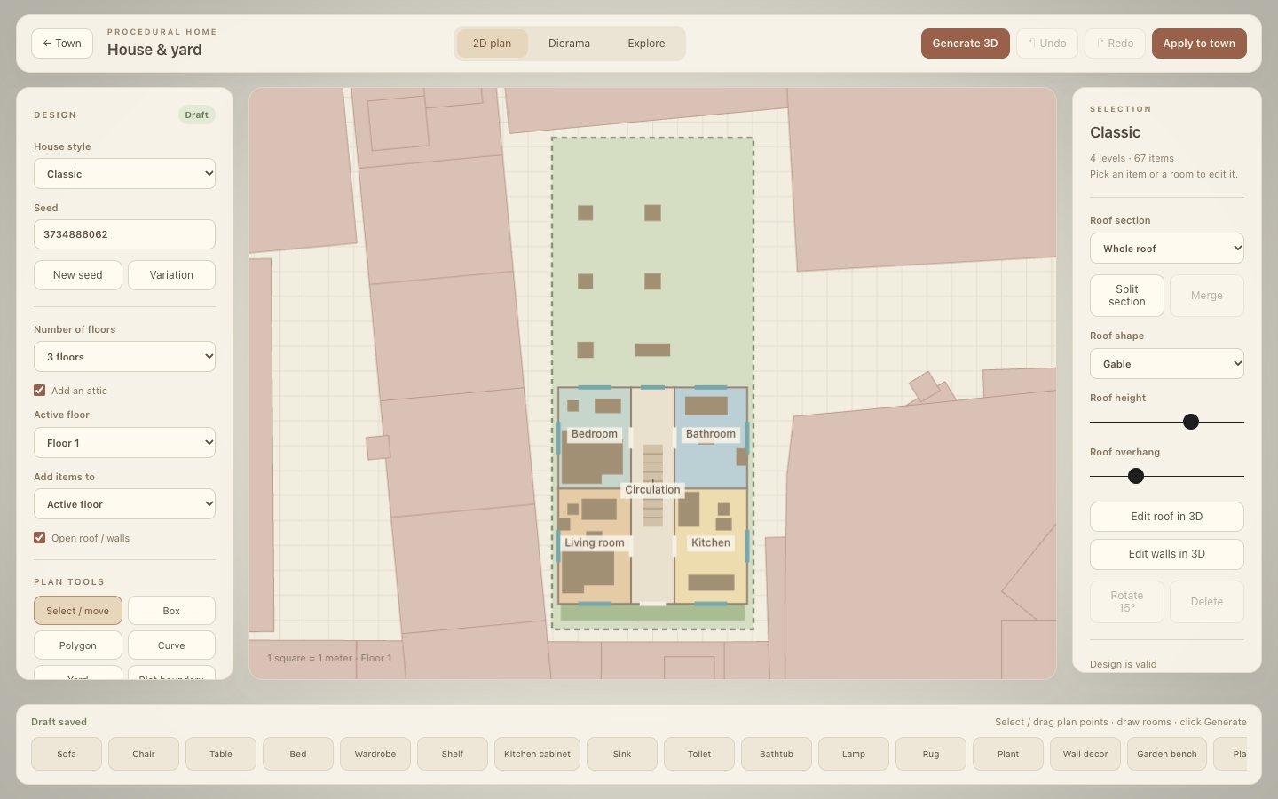Select the Bedroom room label

(x=595, y=434)
